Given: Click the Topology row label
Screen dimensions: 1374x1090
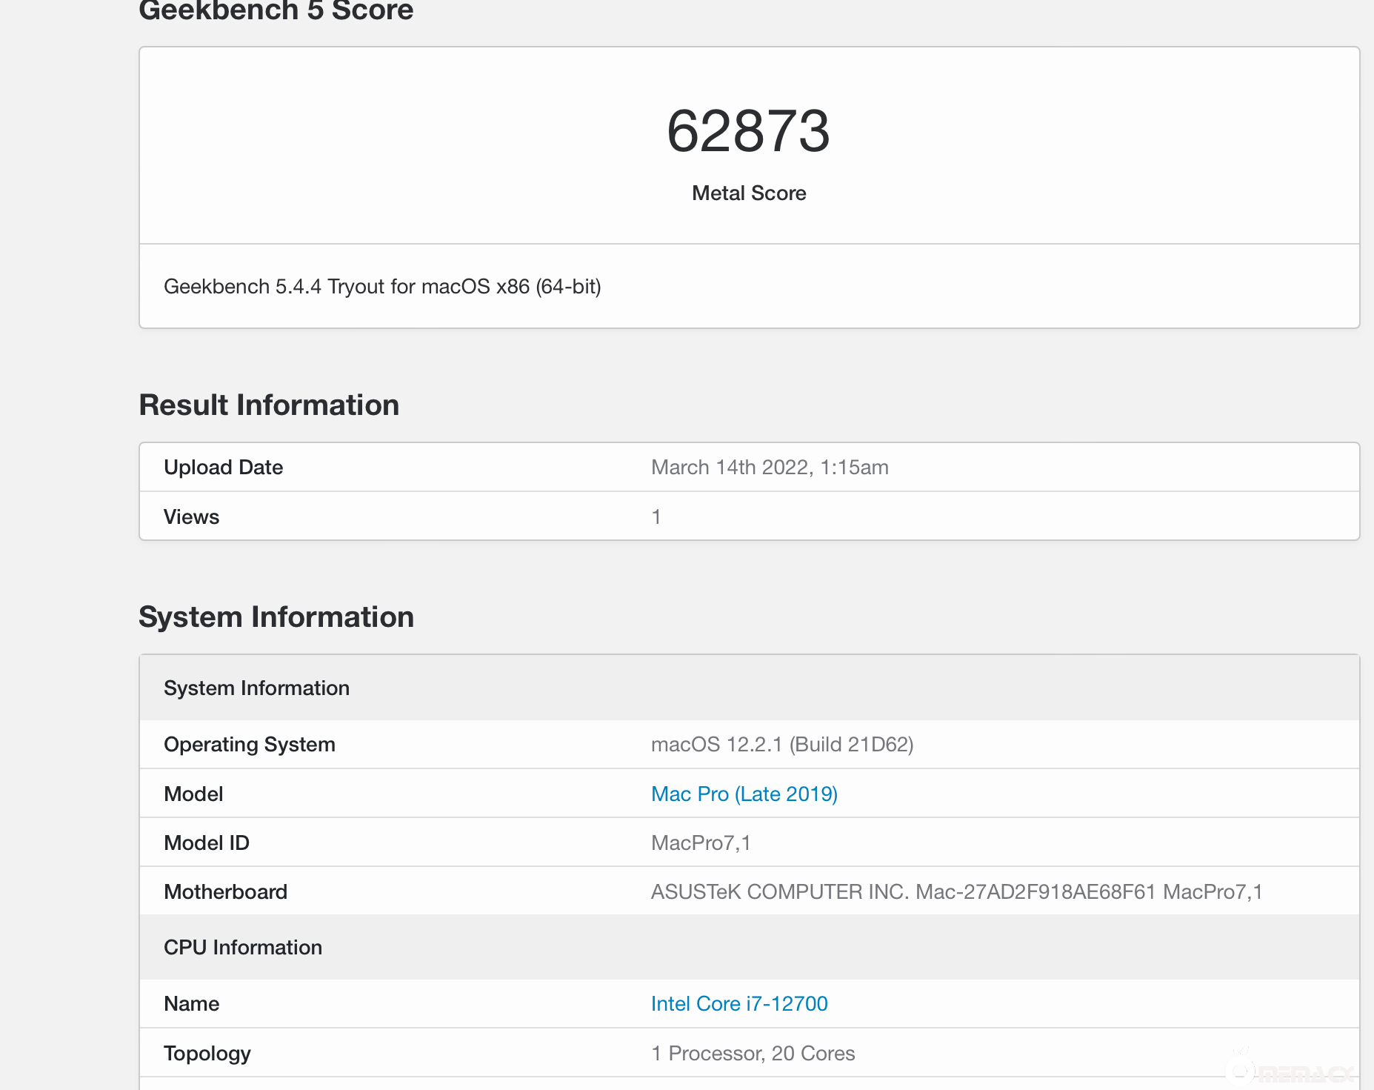Looking at the screenshot, I should (207, 1053).
